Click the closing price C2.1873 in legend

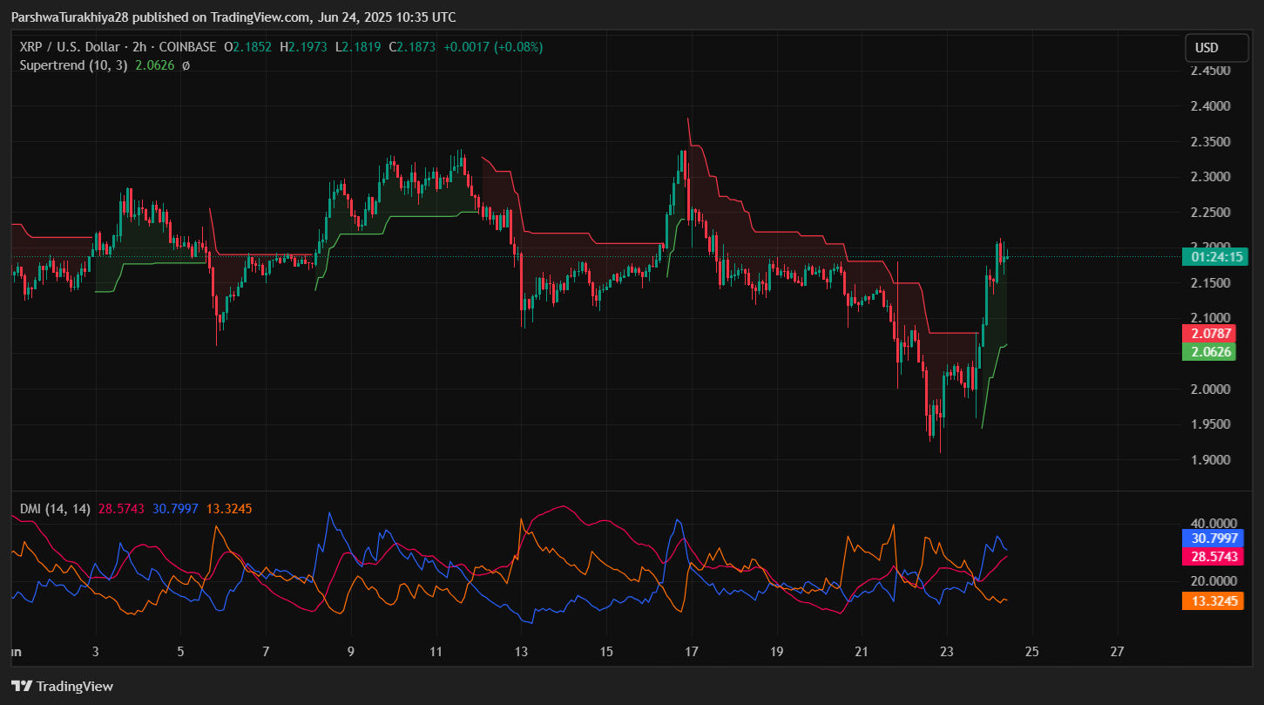tap(412, 47)
